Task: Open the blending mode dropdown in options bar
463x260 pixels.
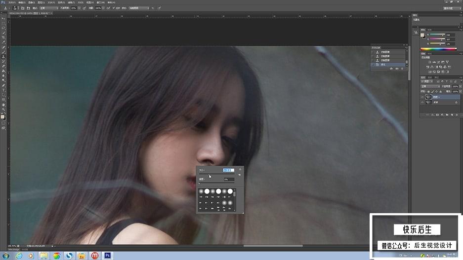Action: point(49,8)
